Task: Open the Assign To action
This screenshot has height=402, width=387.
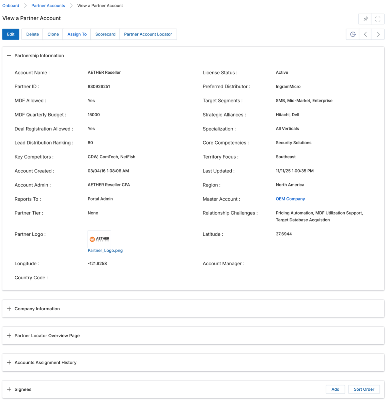Action: click(x=77, y=34)
